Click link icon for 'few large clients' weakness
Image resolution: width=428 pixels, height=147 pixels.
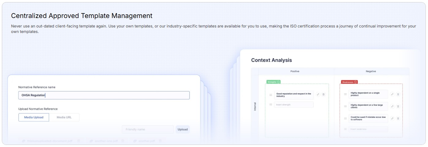392,106
